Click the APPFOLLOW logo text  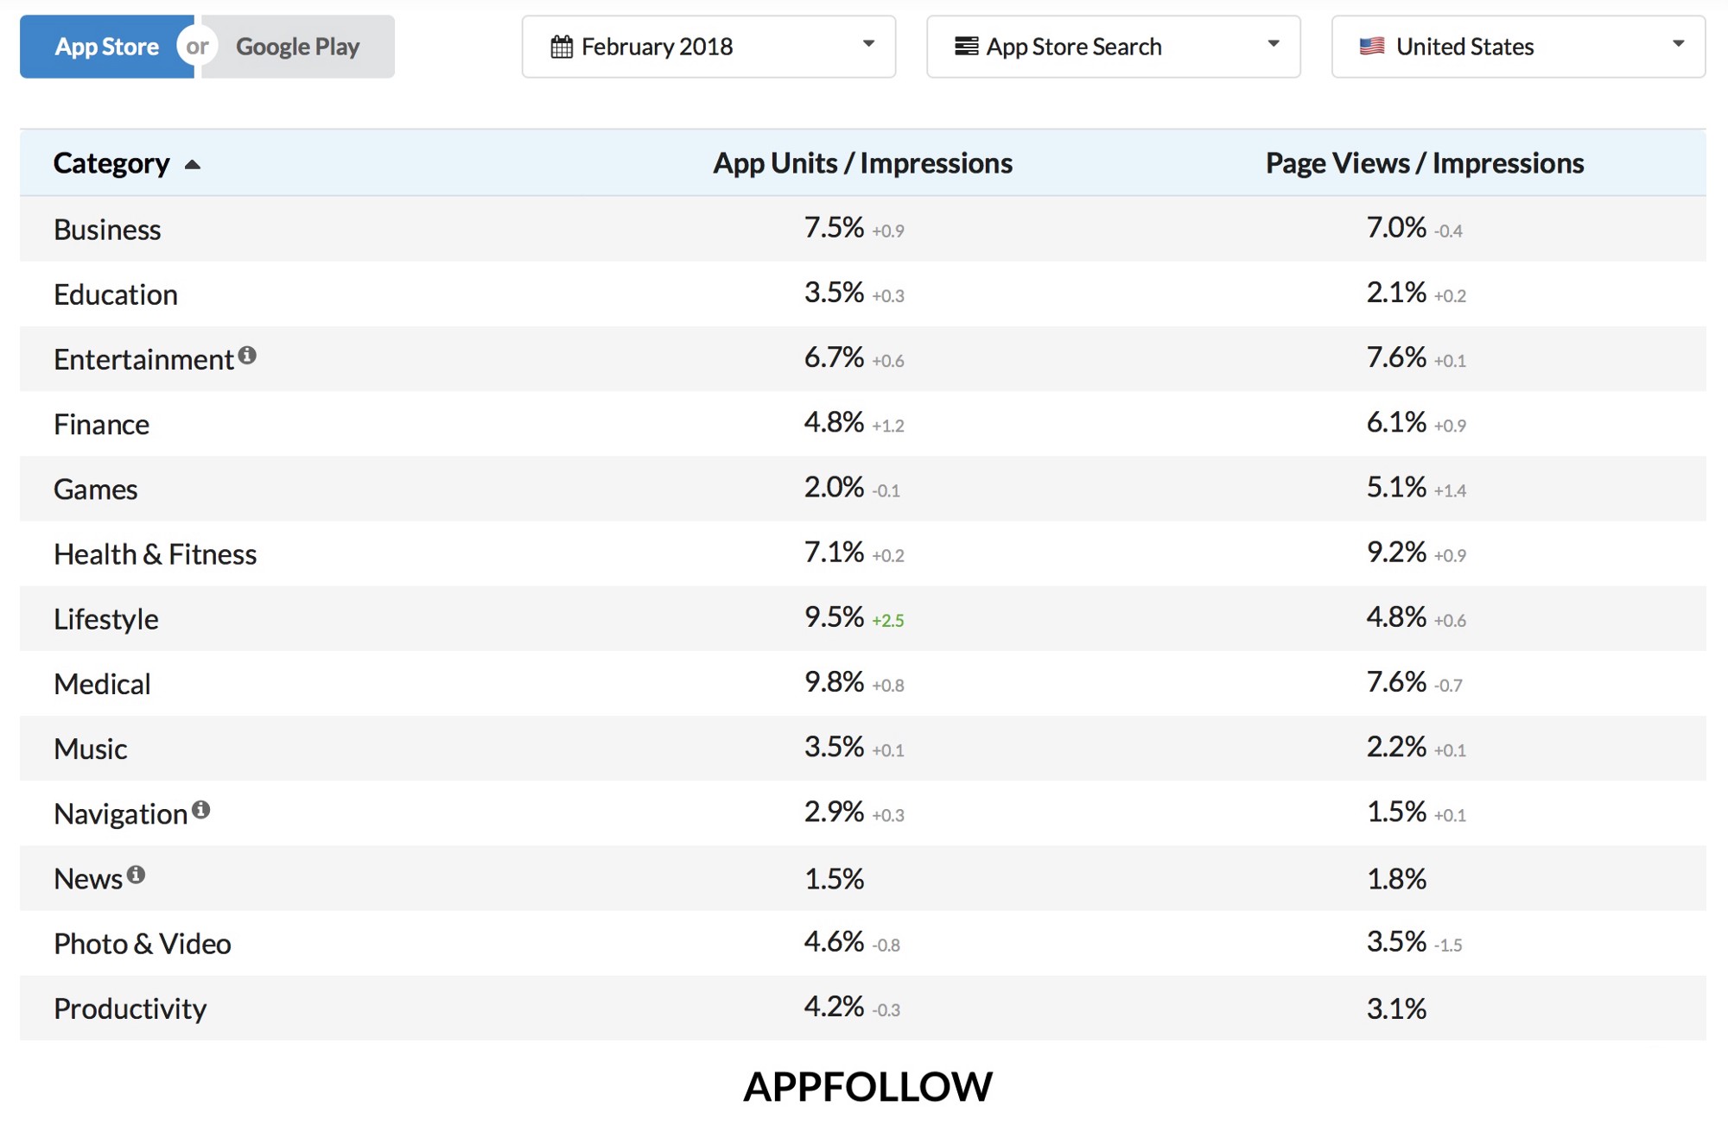(x=867, y=1086)
